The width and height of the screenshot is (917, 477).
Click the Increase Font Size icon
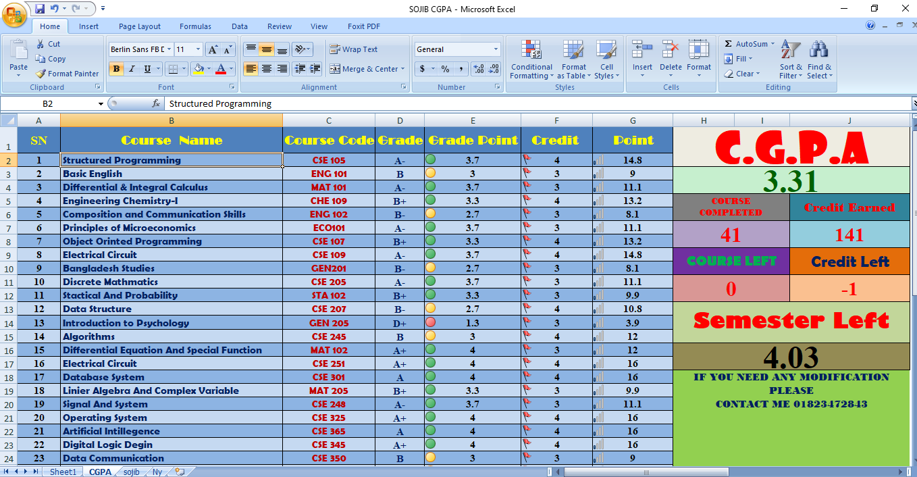point(213,49)
